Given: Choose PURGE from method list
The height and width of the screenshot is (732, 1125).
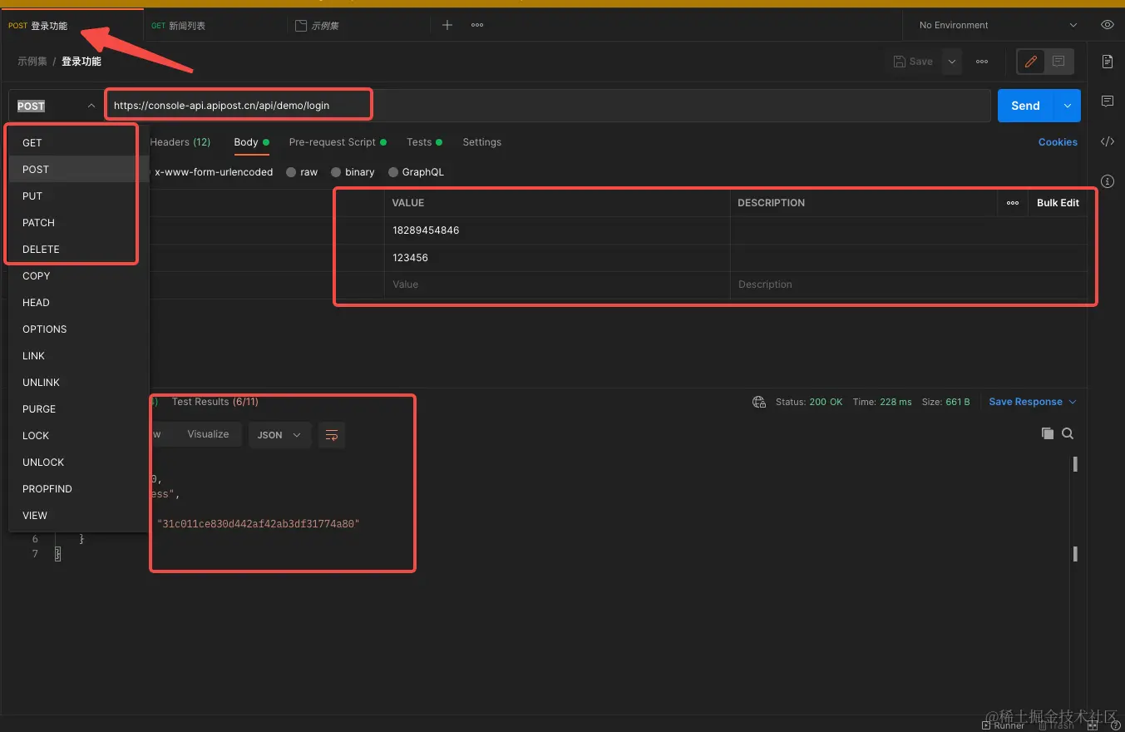Looking at the screenshot, I should pos(78,409).
